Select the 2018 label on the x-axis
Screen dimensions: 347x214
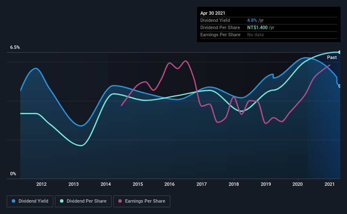234,184
